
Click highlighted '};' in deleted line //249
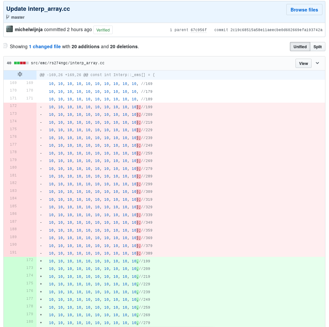pyautogui.click(x=139, y=146)
